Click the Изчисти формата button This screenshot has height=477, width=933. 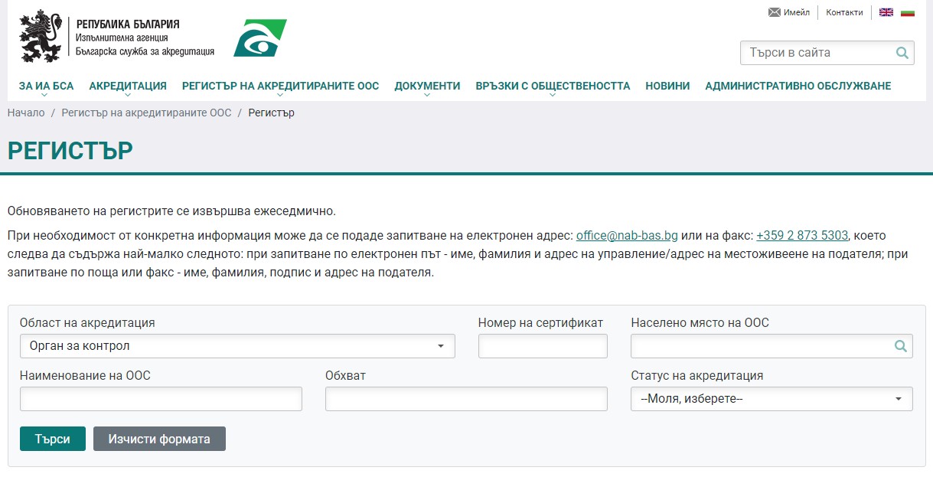tap(159, 439)
